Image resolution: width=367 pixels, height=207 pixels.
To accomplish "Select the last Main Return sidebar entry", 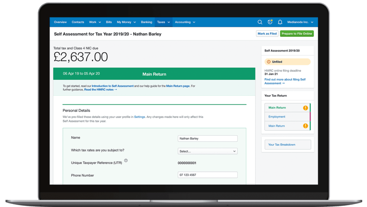I will point(287,126).
